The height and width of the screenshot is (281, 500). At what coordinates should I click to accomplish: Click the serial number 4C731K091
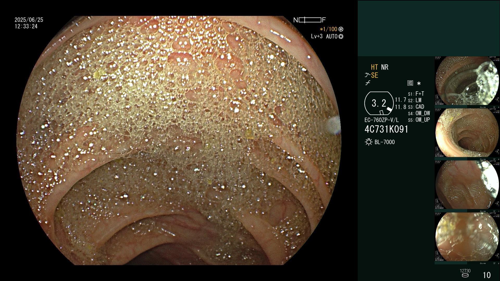(386, 129)
